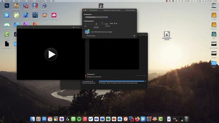Open WhatsApp in the dock
Screen dimensions: 219x123
point(73,119)
